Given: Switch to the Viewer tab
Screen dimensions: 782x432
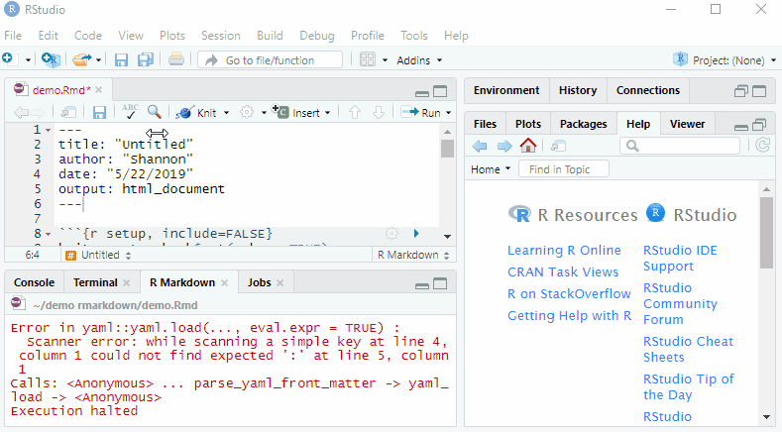Looking at the screenshot, I should pyautogui.click(x=687, y=124).
